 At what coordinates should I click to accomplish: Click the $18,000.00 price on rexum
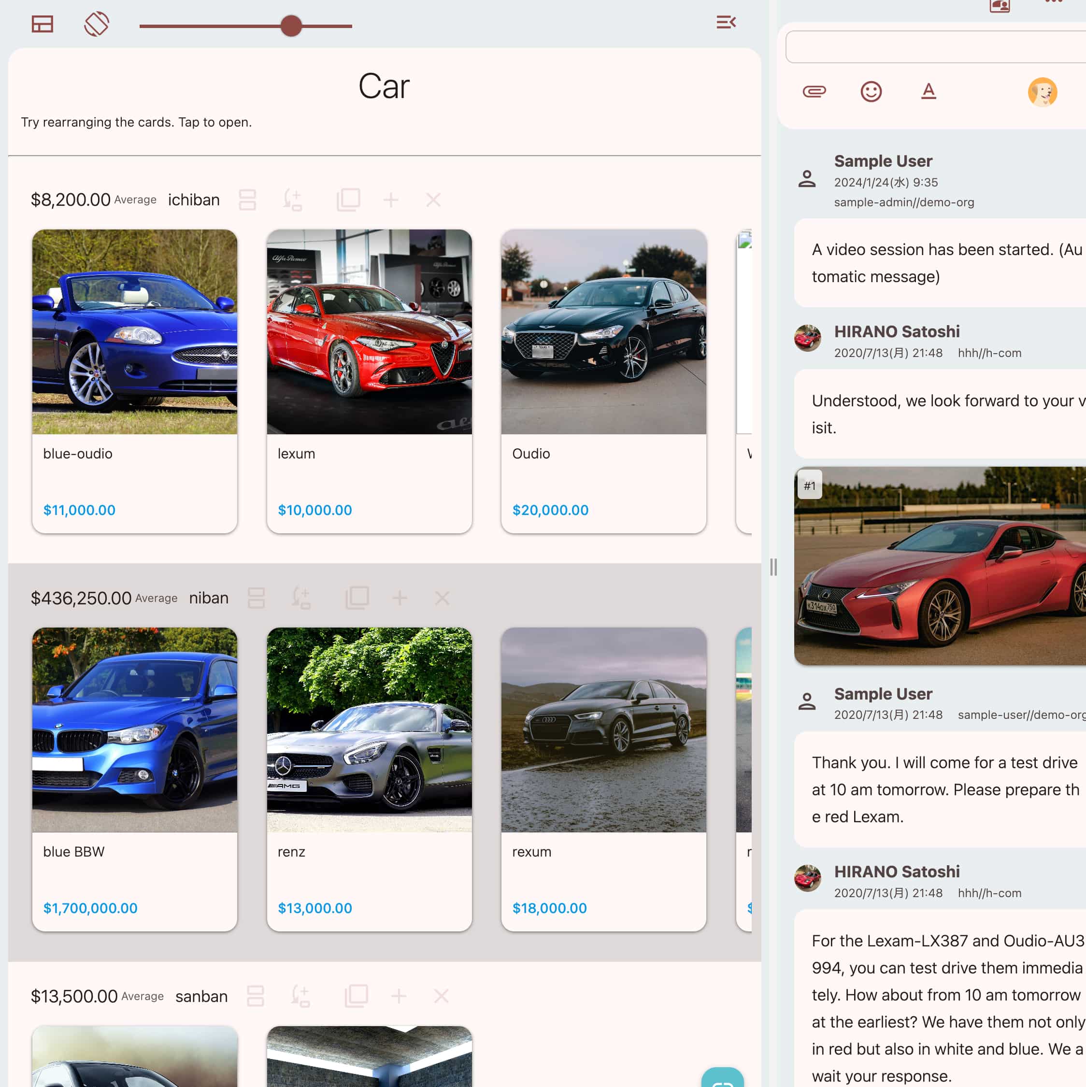tap(550, 908)
